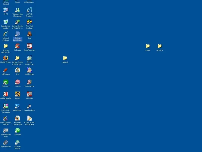Select the Cool Web Scrollbars icon
This screenshot has width=202, height=152.
tap(29, 22)
